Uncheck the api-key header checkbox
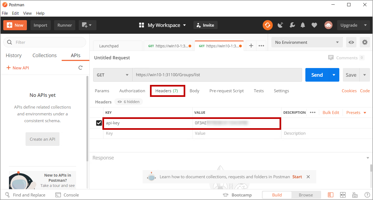Screen dimensions: 373x200 (99, 123)
